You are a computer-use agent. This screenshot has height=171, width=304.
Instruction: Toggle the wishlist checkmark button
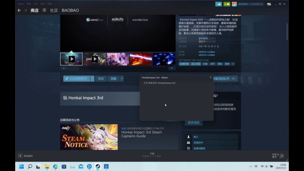(76, 79)
